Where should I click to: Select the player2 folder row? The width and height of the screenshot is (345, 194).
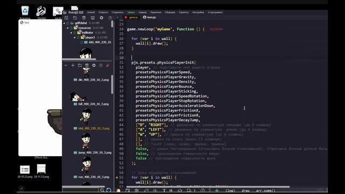[90, 38]
